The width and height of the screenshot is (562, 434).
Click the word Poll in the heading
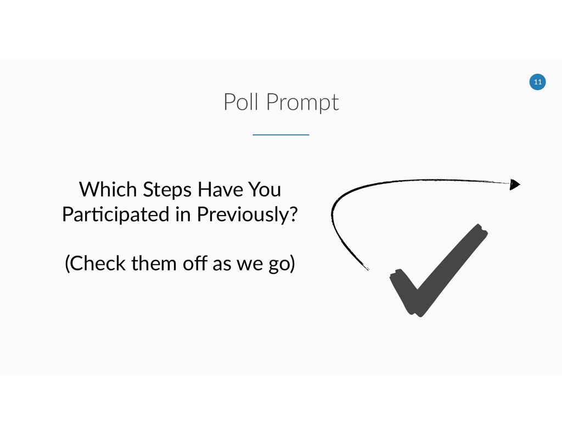pos(240,102)
